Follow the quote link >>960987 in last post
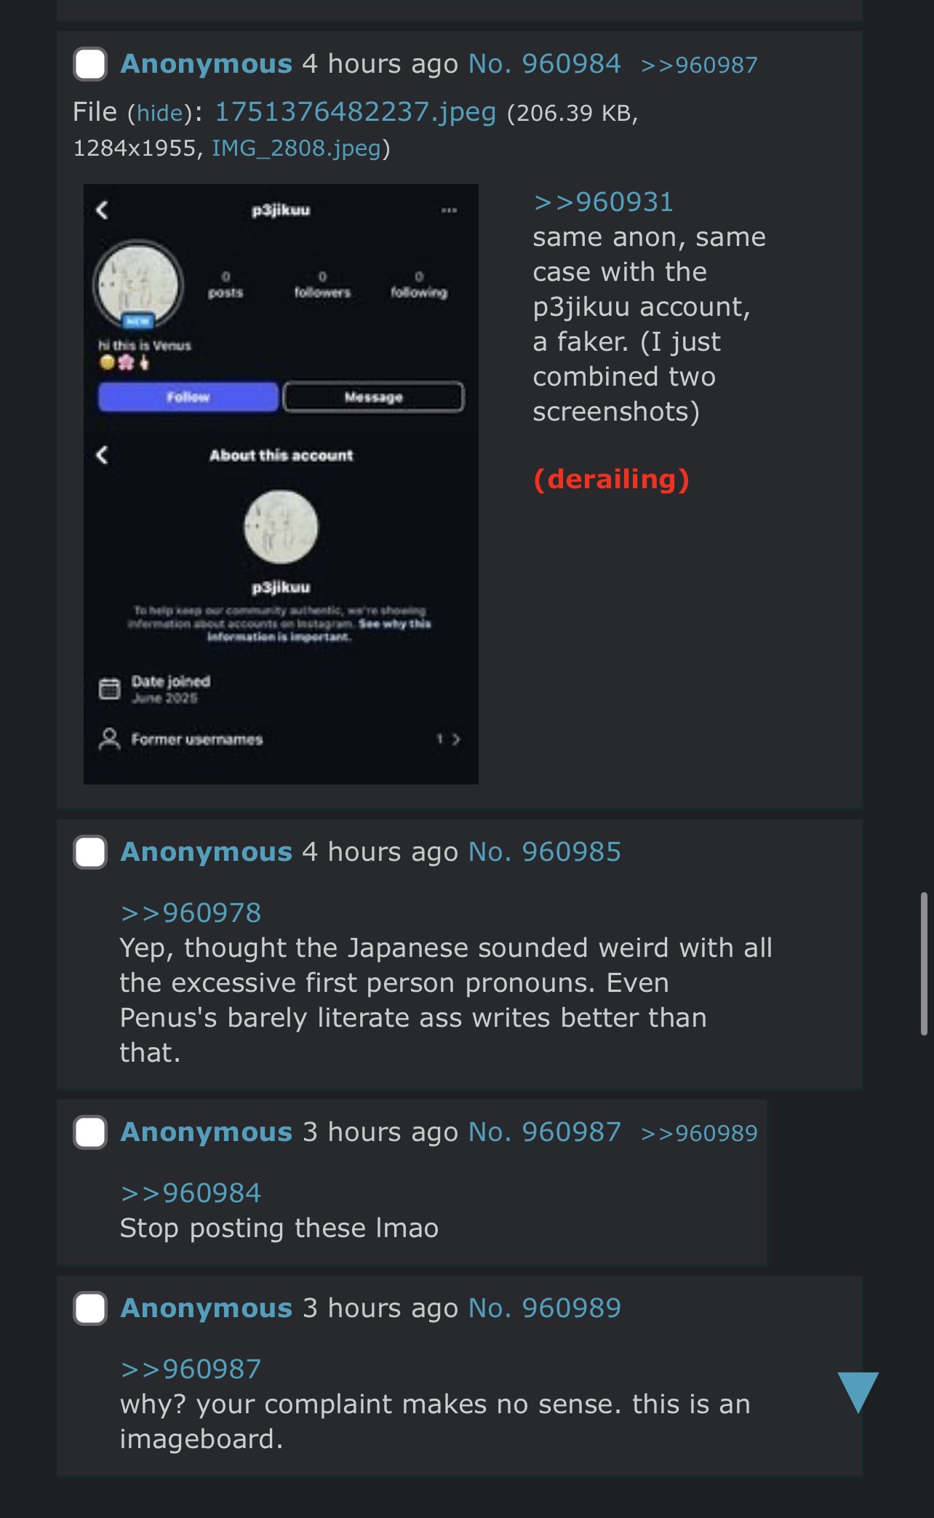The height and width of the screenshot is (1518, 934). 191,1370
